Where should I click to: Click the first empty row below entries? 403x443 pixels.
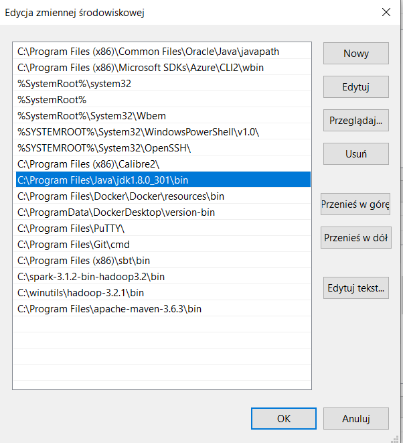tap(161, 325)
